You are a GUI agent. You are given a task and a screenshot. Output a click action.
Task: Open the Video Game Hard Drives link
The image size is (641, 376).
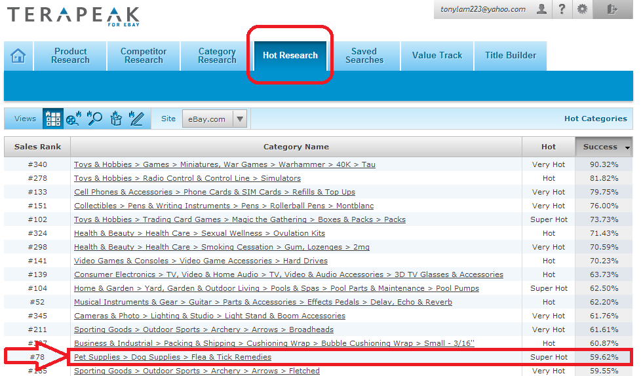[201, 261]
